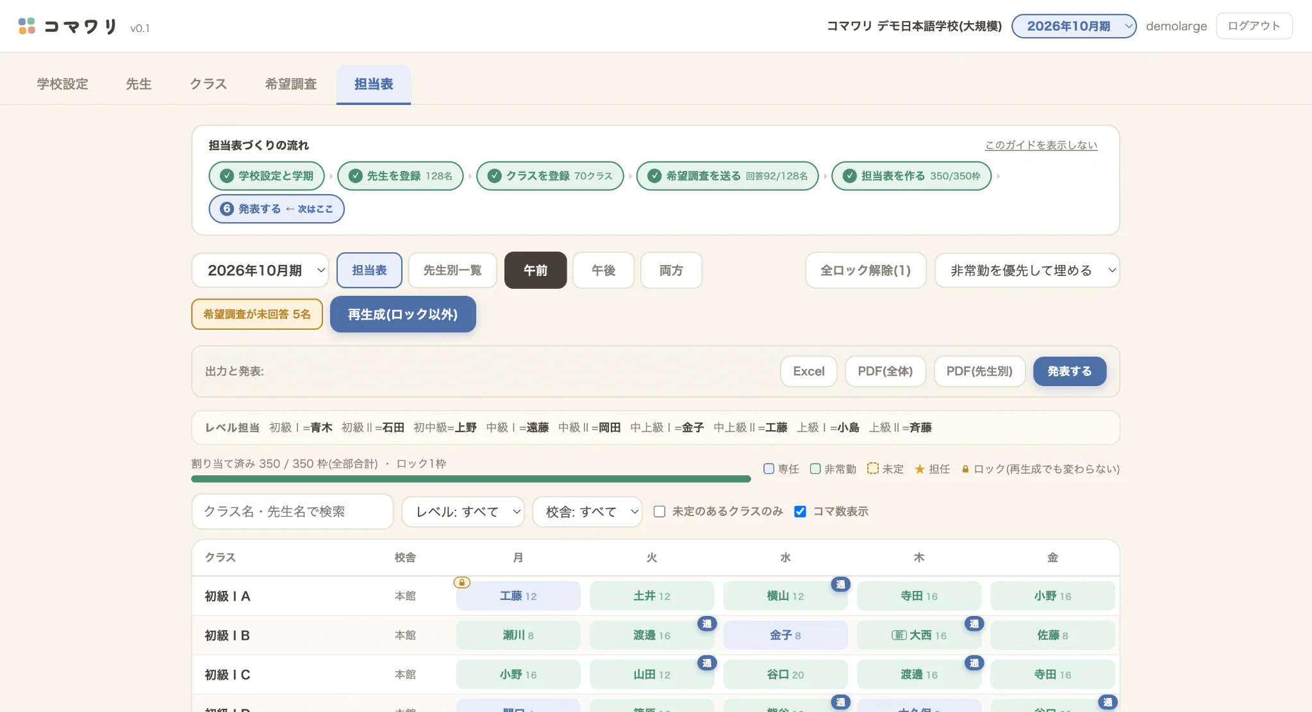The width and height of the screenshot is (1312, 712).
Task: Open the 2026年10月期 dropdown above the table
Action: 260,270
